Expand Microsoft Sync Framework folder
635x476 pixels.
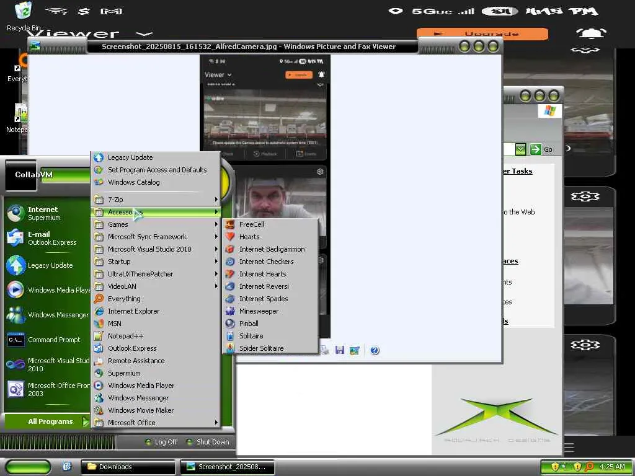coord(156,237)
